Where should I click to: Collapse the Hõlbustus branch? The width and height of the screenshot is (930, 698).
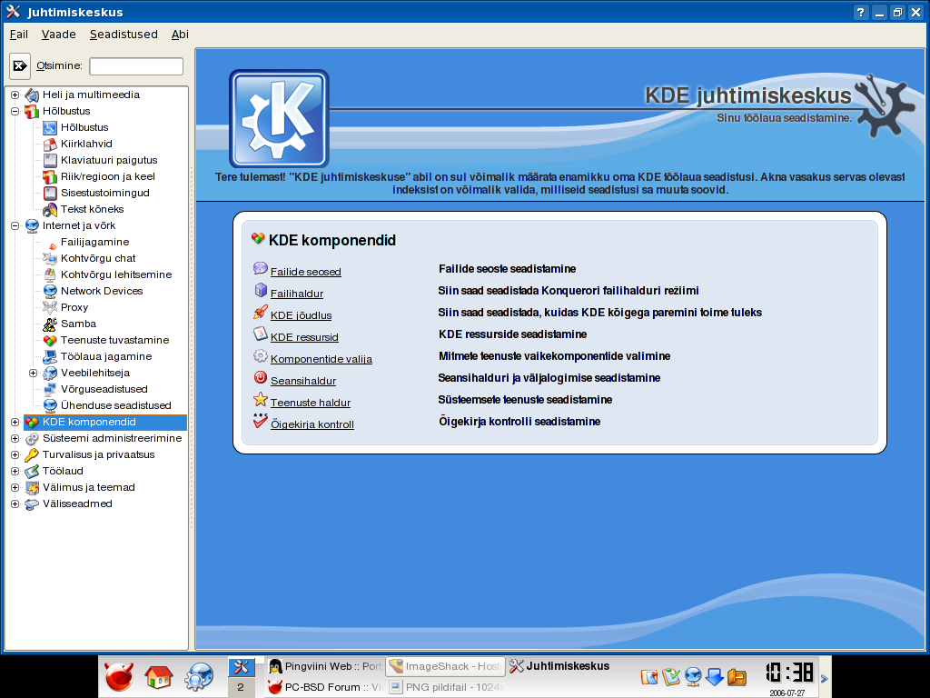pos(15,111)
